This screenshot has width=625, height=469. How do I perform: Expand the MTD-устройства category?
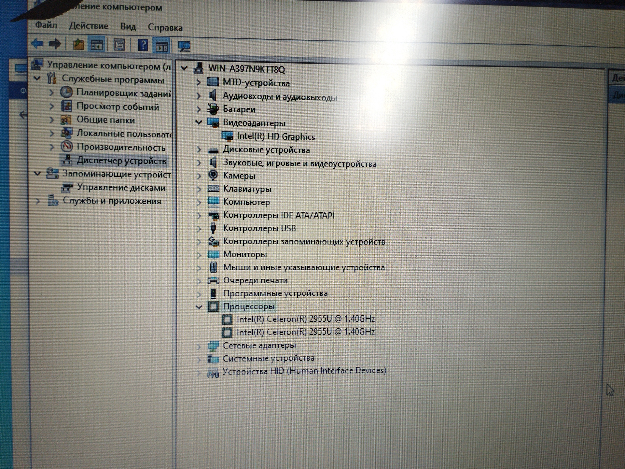pos(199,82)
